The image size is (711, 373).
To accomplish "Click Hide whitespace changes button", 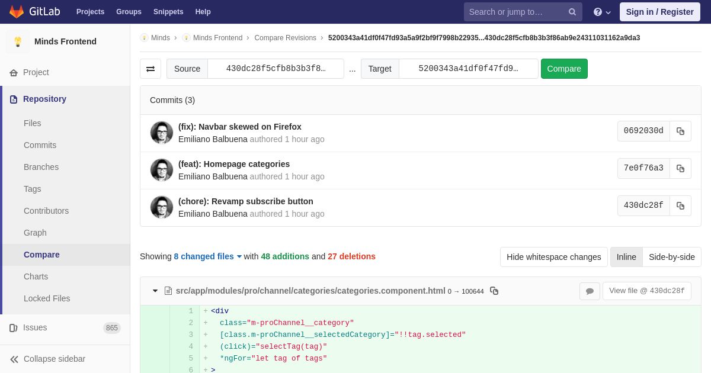I will point(554,257).
